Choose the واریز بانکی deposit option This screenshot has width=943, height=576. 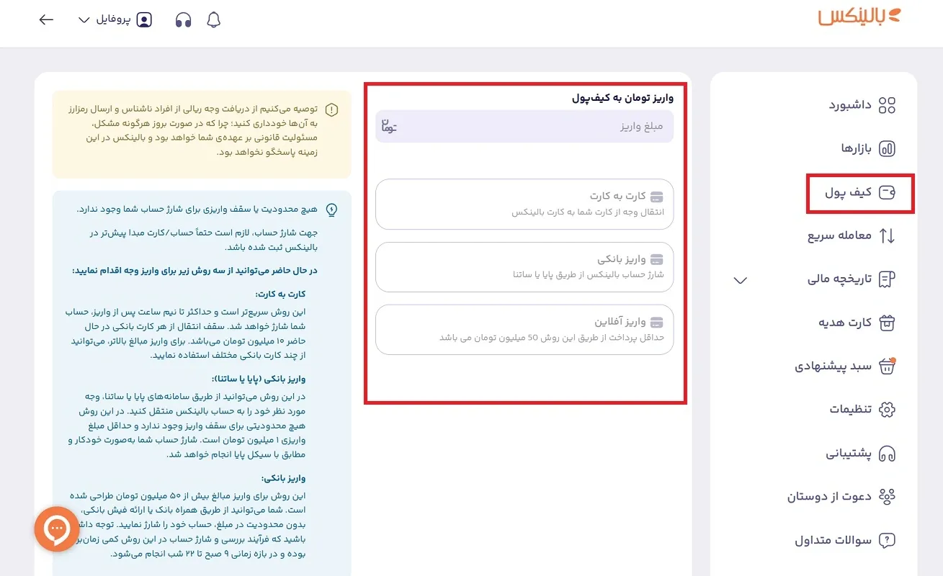(x=524, y=267)
